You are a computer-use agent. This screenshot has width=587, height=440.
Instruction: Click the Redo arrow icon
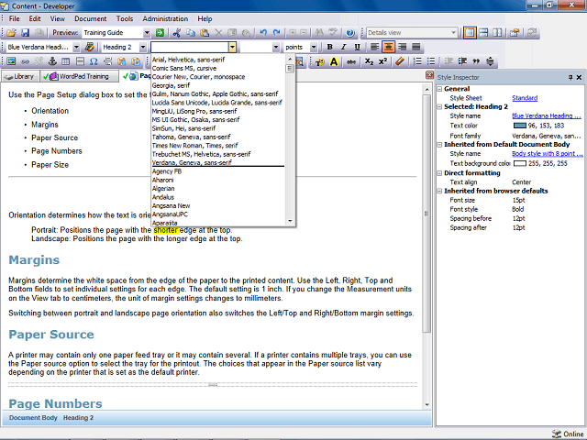click(x=277, y=33)
